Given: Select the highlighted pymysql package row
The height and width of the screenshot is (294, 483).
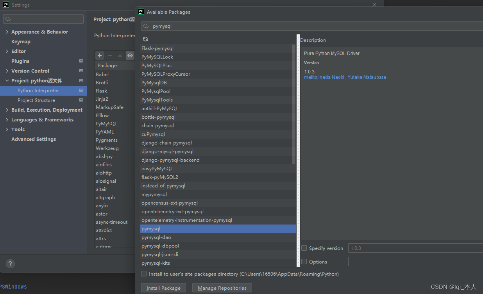Looking at the screenshot, I should point(218,229).
